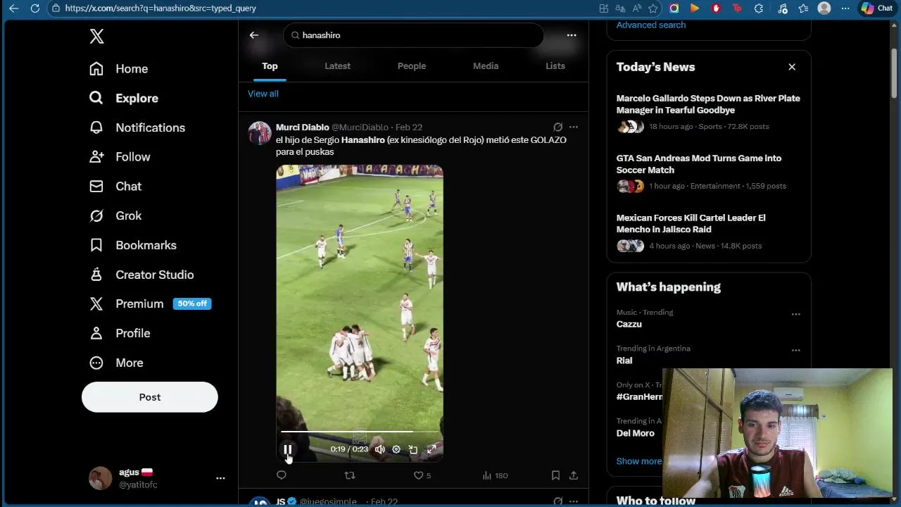Repost the Murci Diablo post
This screenshot has width=901, height=507.
pyautogui.click(x=350, y=475)
